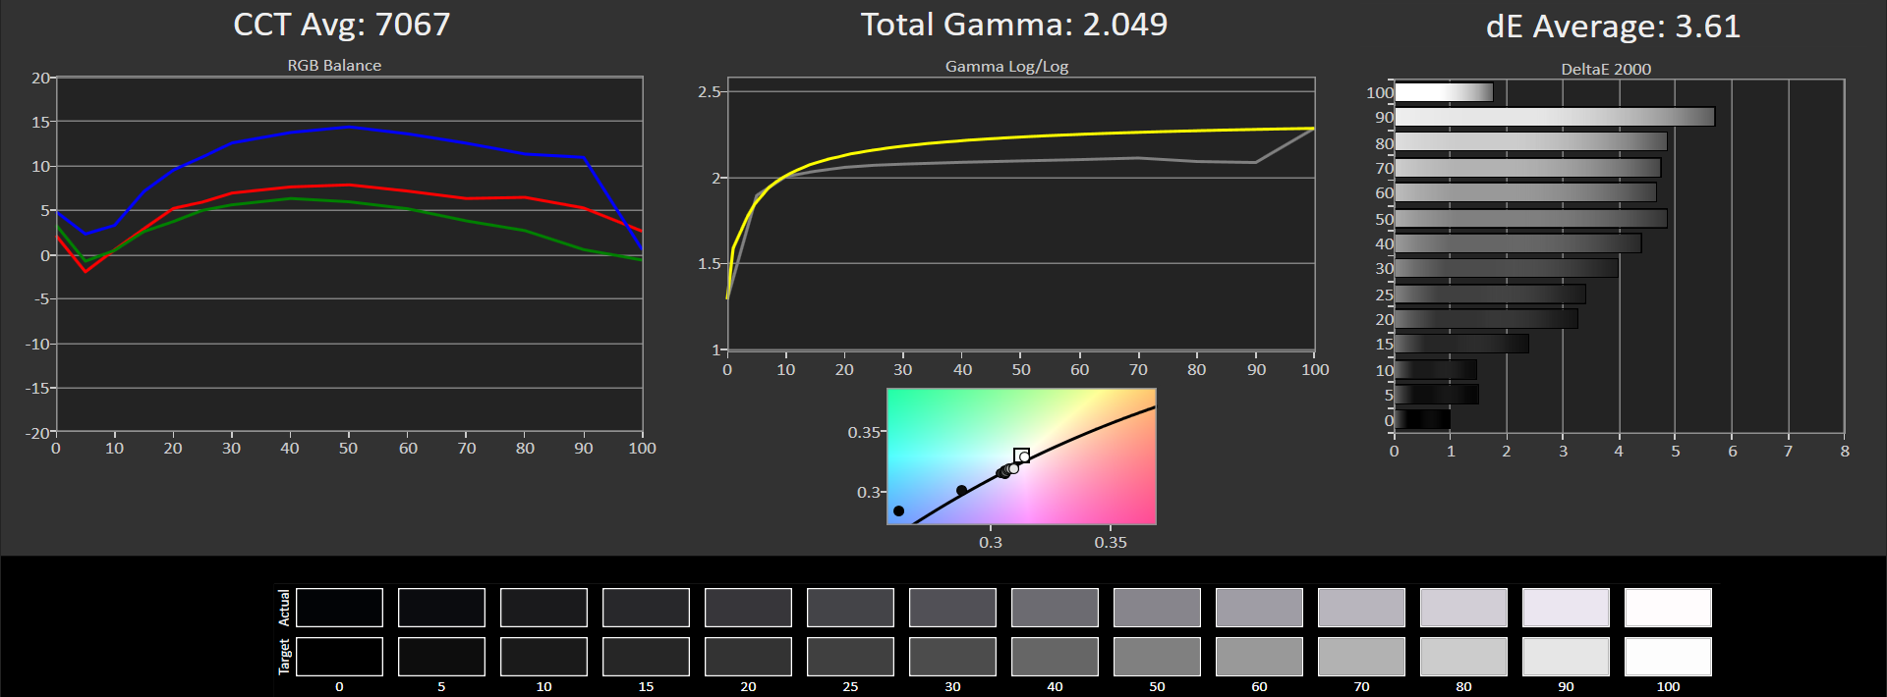
Task: Click the CIE diagram's black dot between corner and cluster
Action: point(961,490)
